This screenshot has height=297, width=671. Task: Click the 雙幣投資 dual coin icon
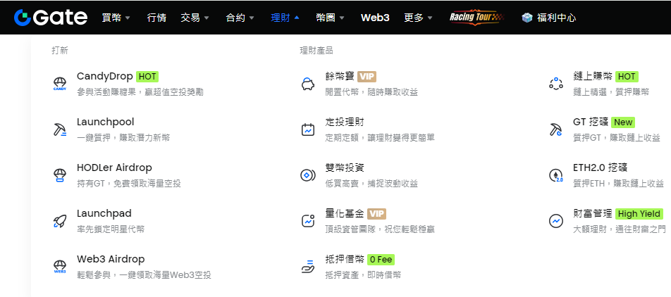click(308, 175)
